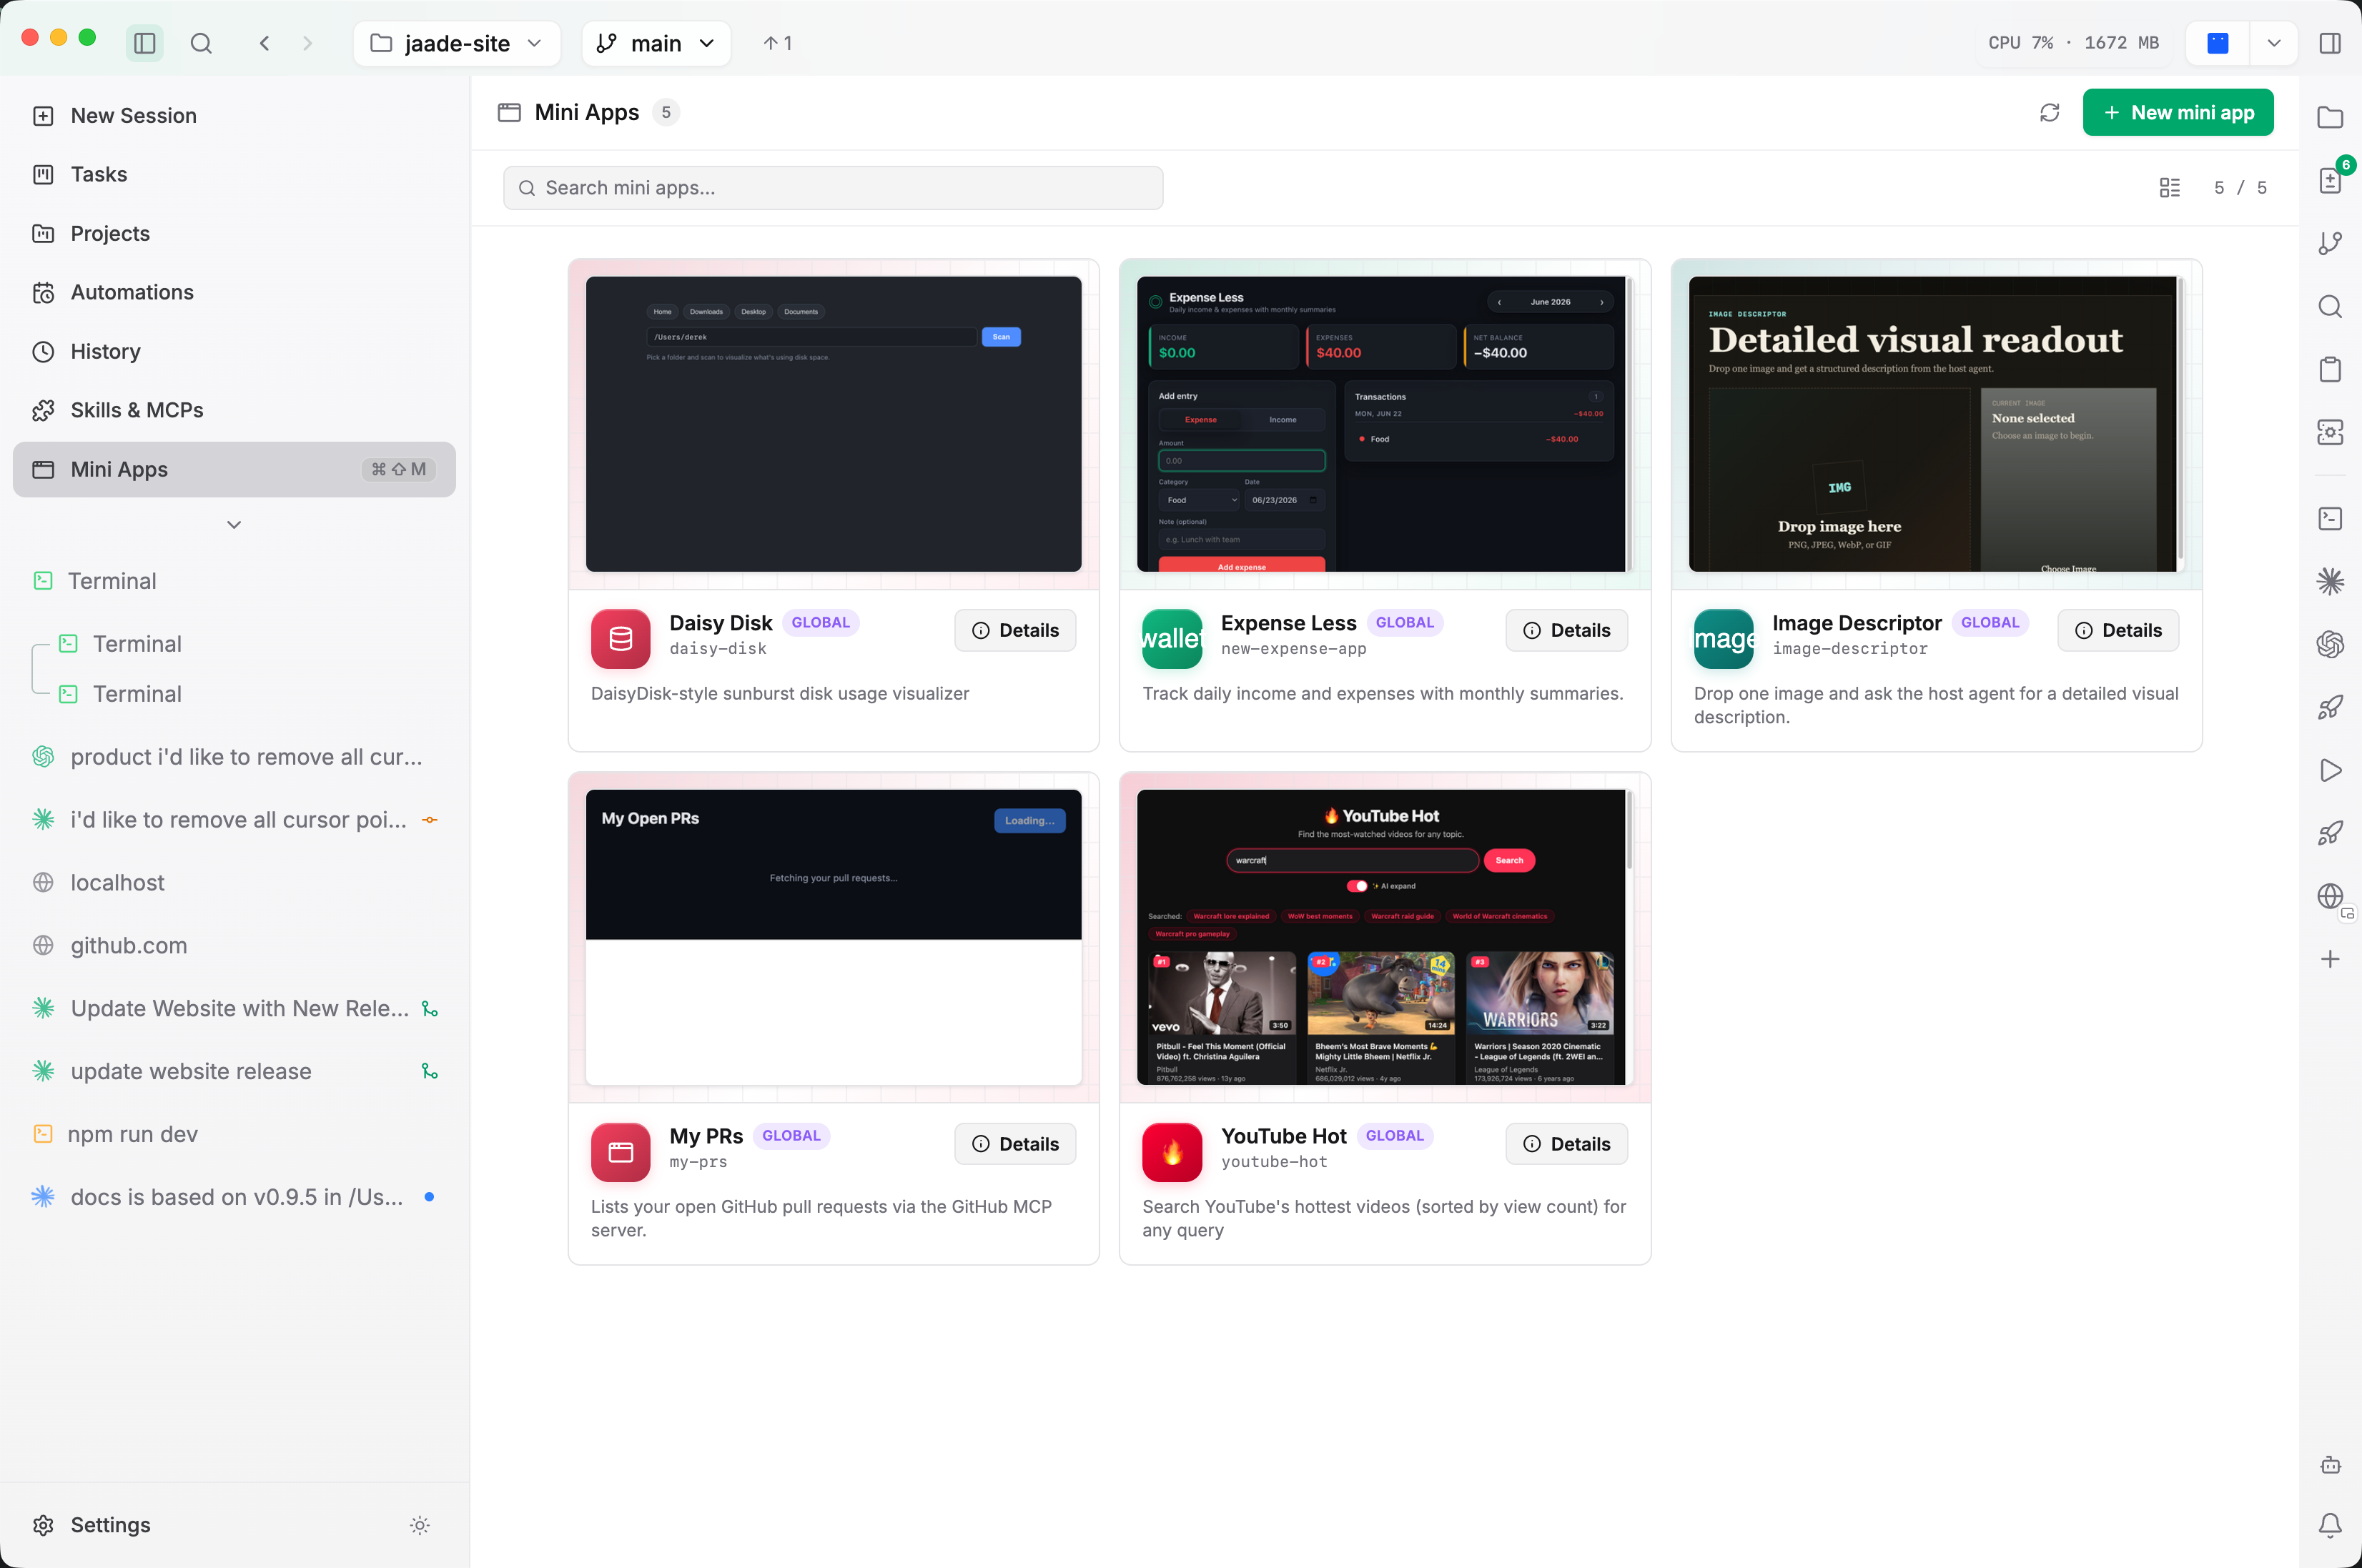
Task: Start a New Session
Action: pos(234,115)
